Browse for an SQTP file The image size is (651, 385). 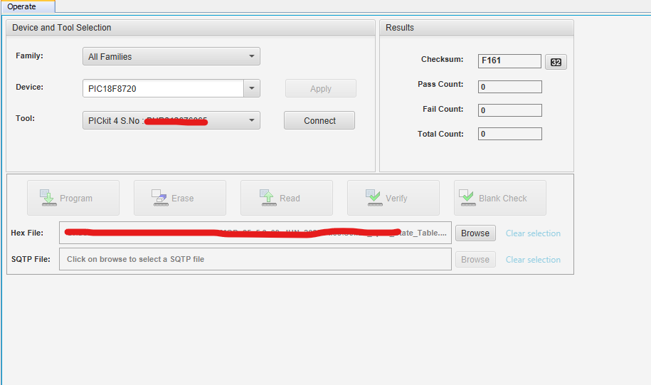pyautogui.click(x=475, y=259)
